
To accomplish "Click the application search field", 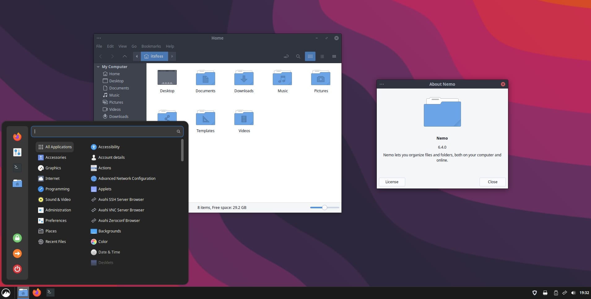I will coord(107,132).
